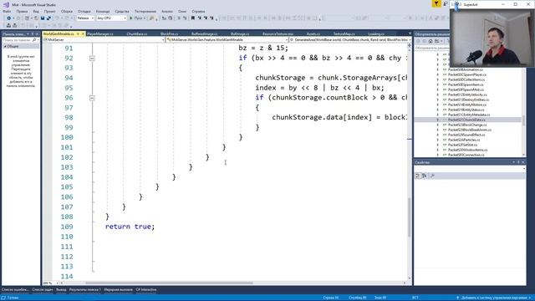Click the first icon on second toolbar row

coord(8,25)
